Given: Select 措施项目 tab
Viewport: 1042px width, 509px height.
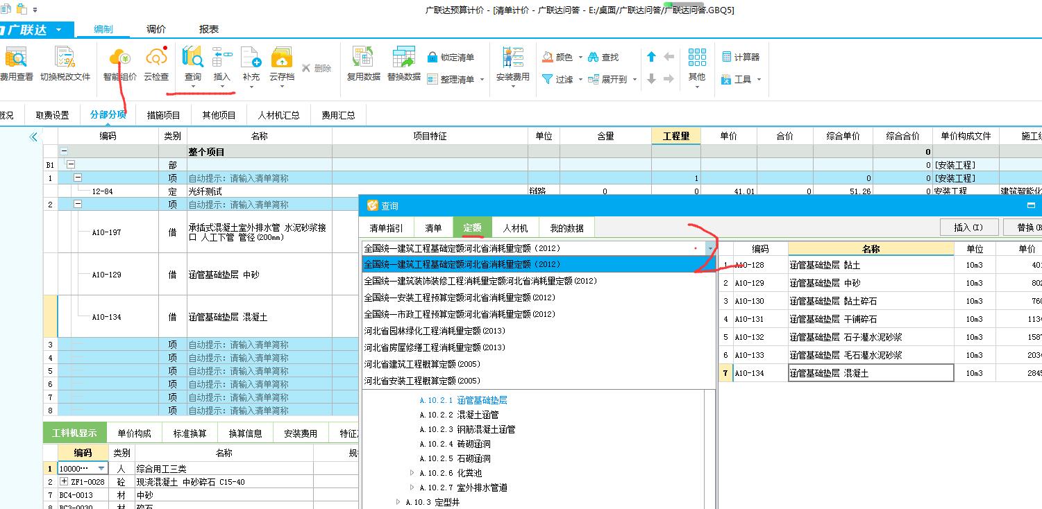Looking at the screenshot, I should point(164,115).
